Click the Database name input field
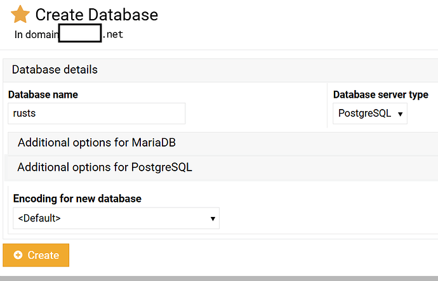Viewport: 438px width, 281px height. 96,114
